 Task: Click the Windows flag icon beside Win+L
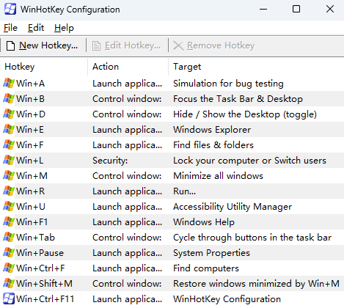point(9,161)
